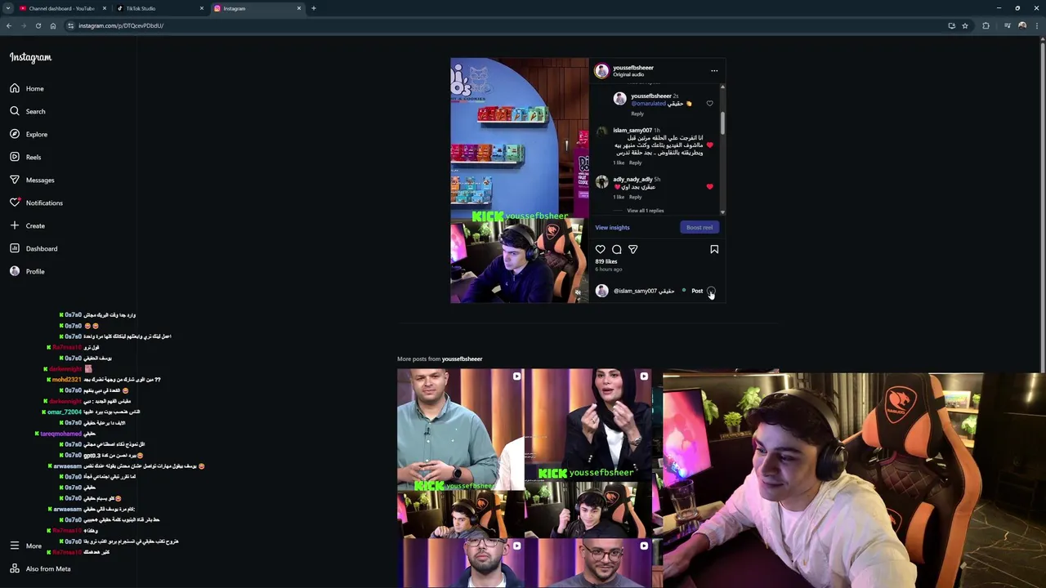This screenshot has height=588, width=1046.
Task: Reply to islam_samy007's comment
Action: pyautogui.click(x=635, y=163)
